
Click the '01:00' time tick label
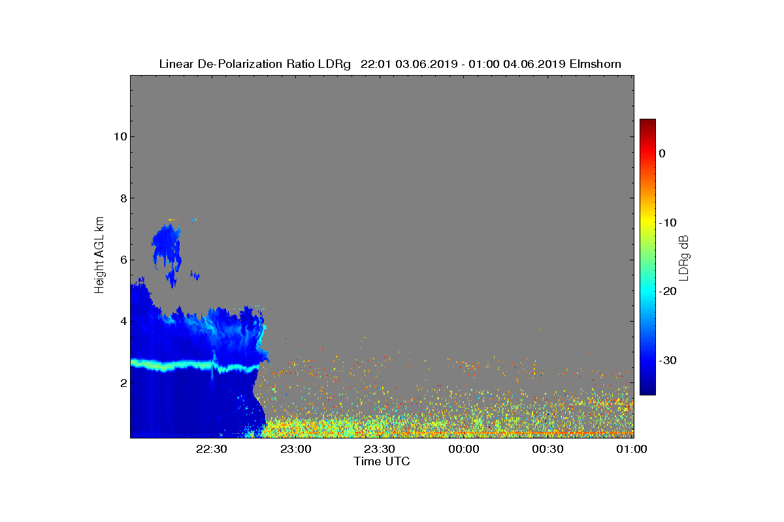coord(632,449)
